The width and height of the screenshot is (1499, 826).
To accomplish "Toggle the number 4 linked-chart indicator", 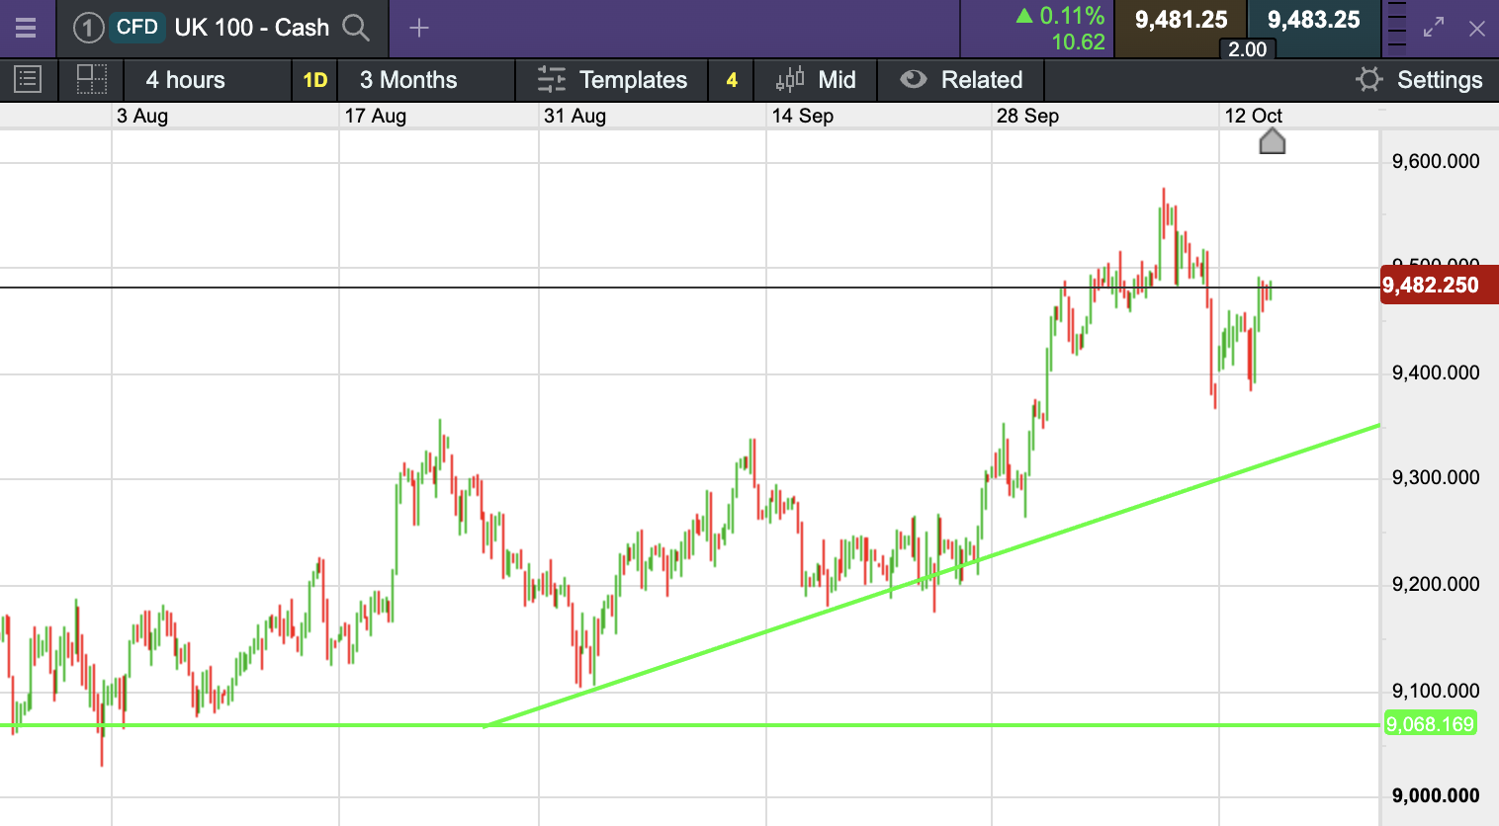I will (x=732, y=80).
